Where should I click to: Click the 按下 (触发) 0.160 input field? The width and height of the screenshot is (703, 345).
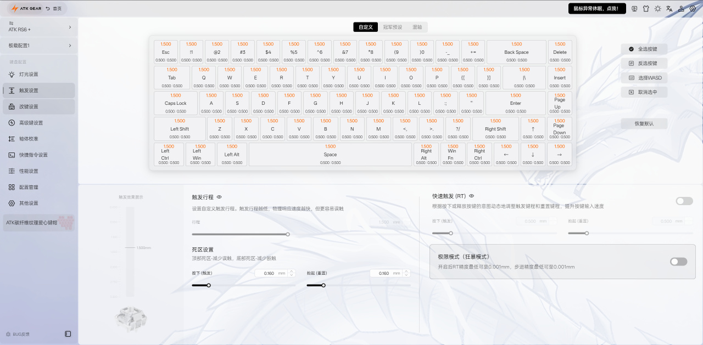(275, 273)
